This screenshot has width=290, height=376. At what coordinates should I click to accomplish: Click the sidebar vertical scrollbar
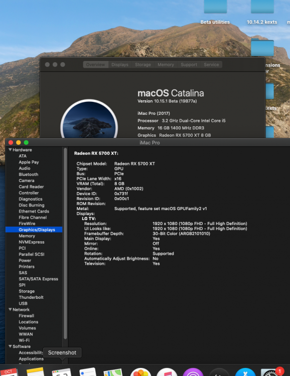[65, 243]
